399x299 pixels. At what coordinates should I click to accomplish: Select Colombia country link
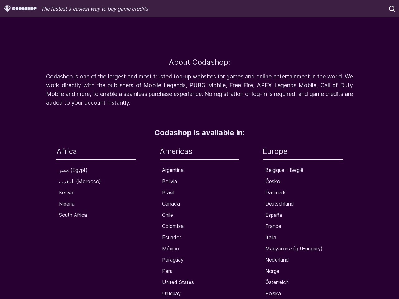pos(173,226)
